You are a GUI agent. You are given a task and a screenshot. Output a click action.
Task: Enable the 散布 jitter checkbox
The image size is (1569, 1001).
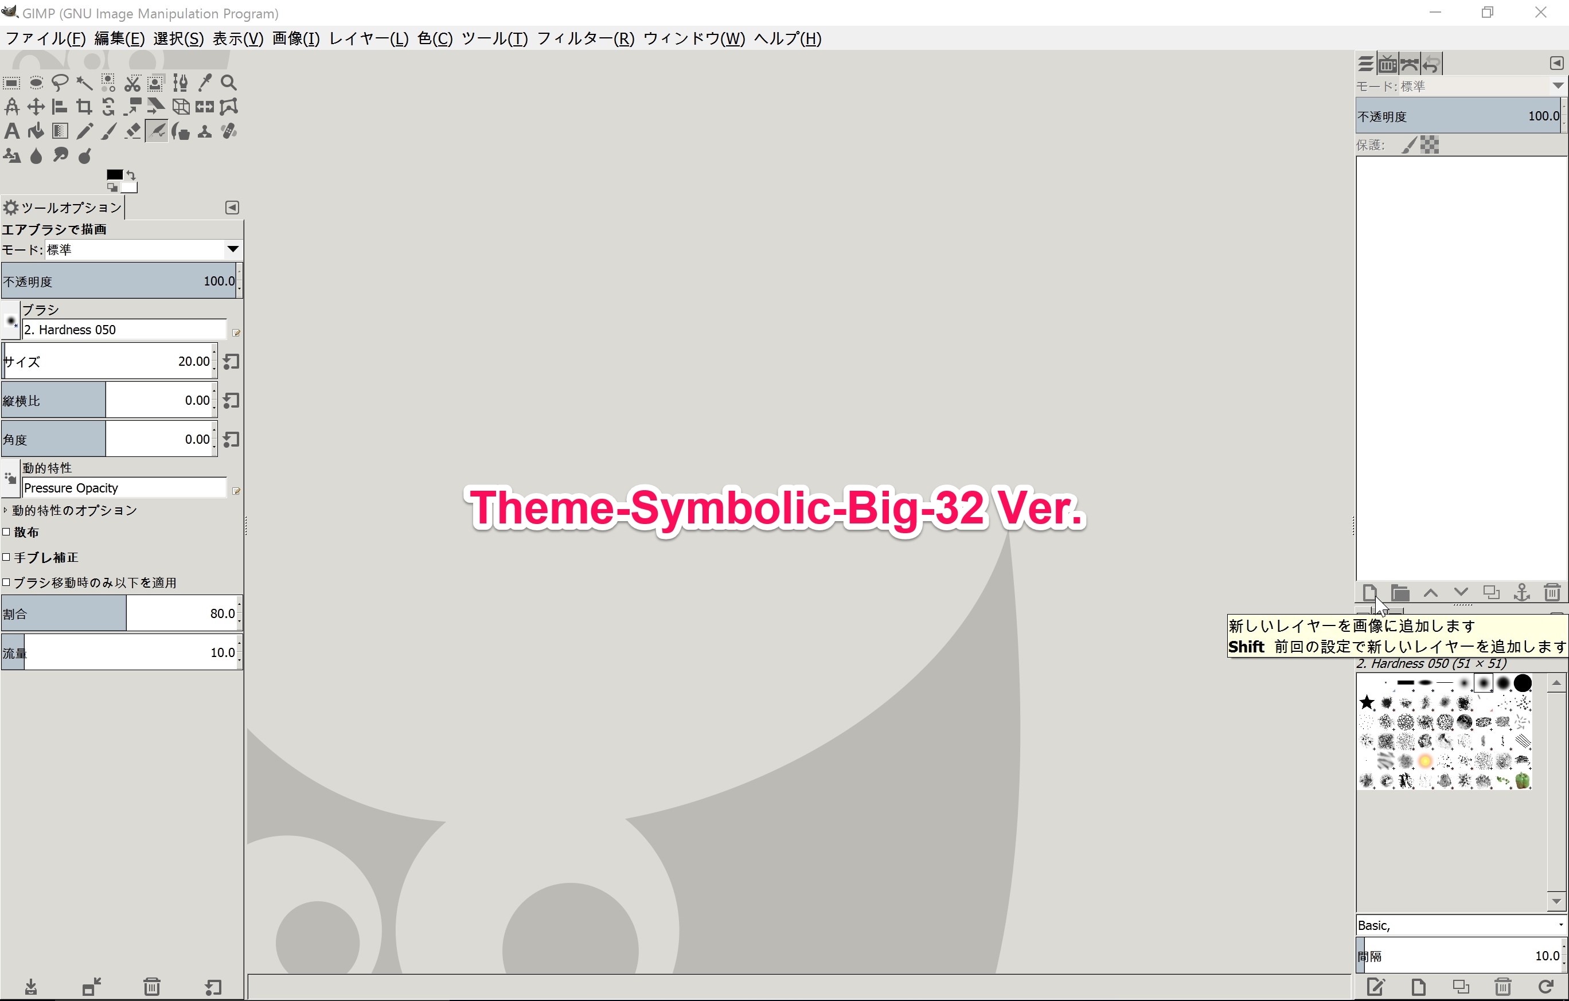coord(6,532)
